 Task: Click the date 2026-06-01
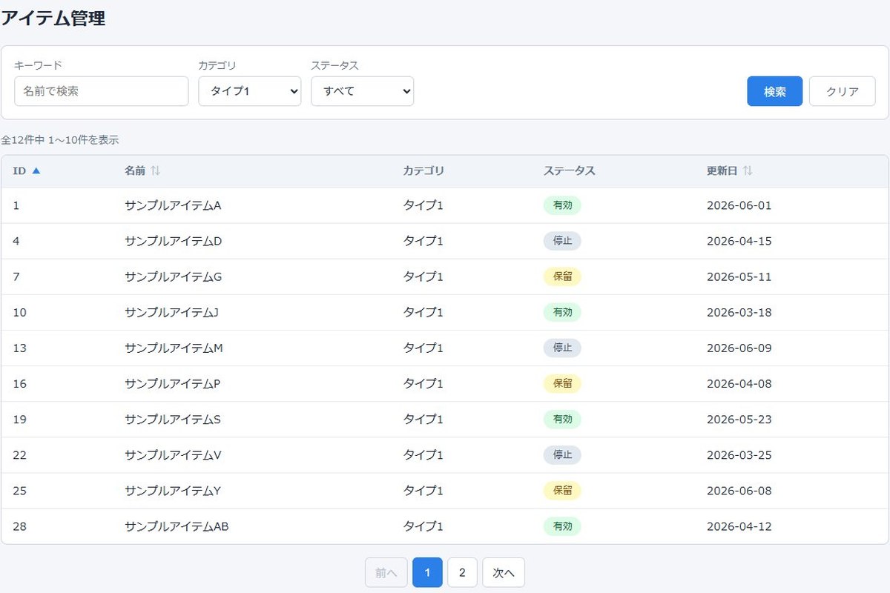tap(739, 205)
